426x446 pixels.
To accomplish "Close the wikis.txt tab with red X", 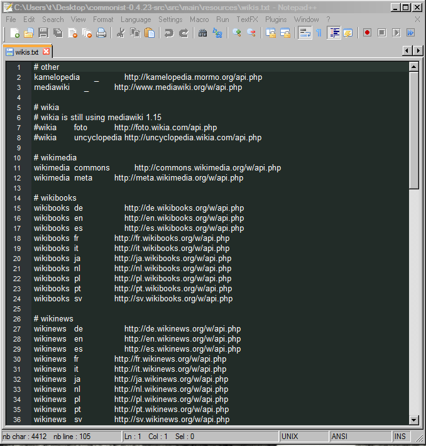I will pos(46,52).
